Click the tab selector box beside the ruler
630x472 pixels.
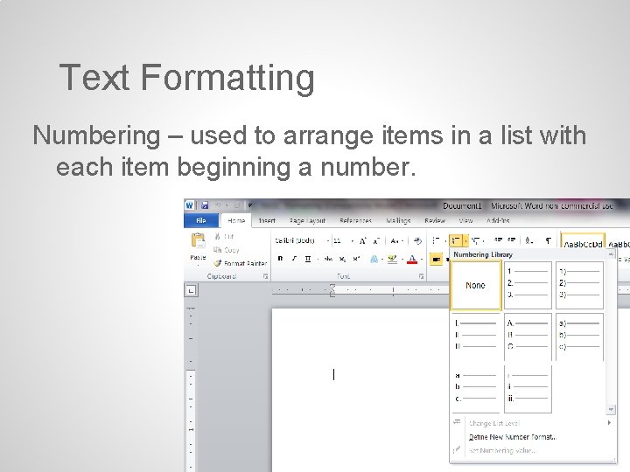coord(191,290)
